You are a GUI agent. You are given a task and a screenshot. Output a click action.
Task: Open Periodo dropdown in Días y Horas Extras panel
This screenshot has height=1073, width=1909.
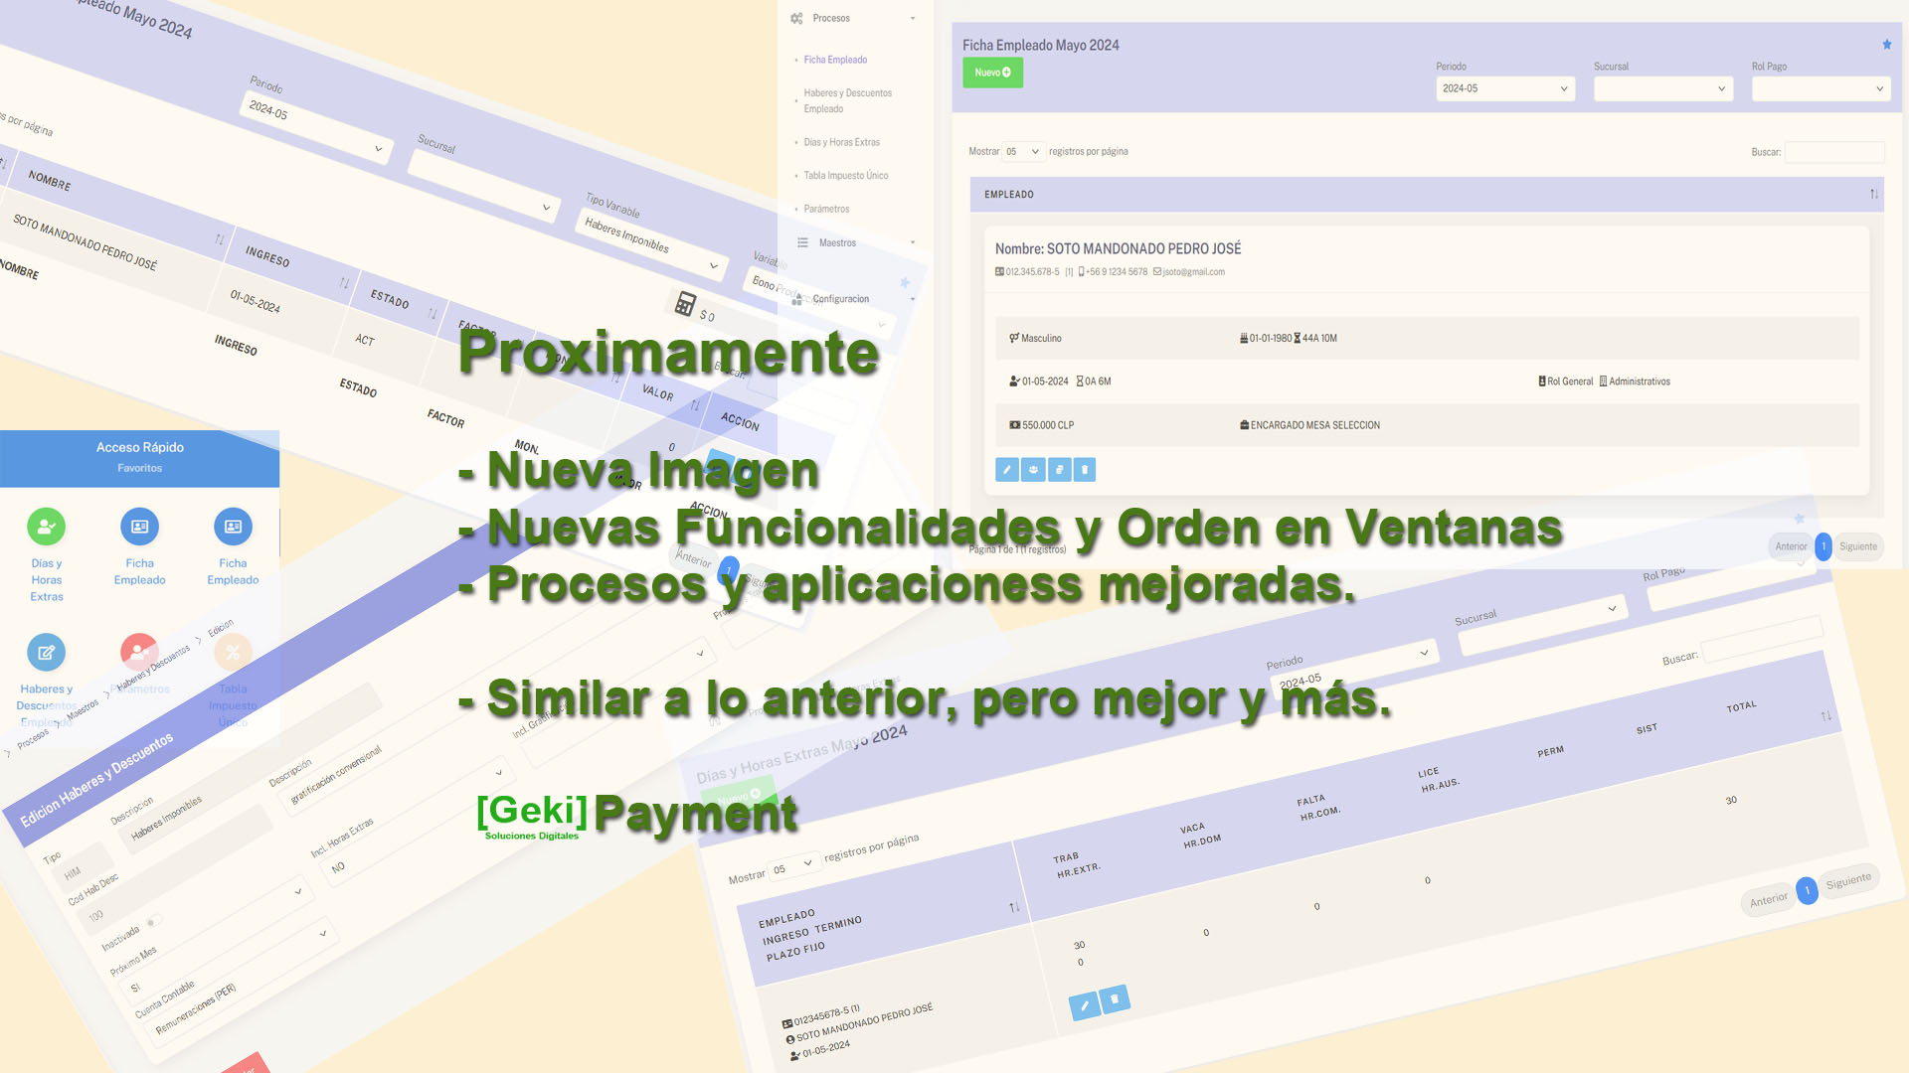point(1354,668)
